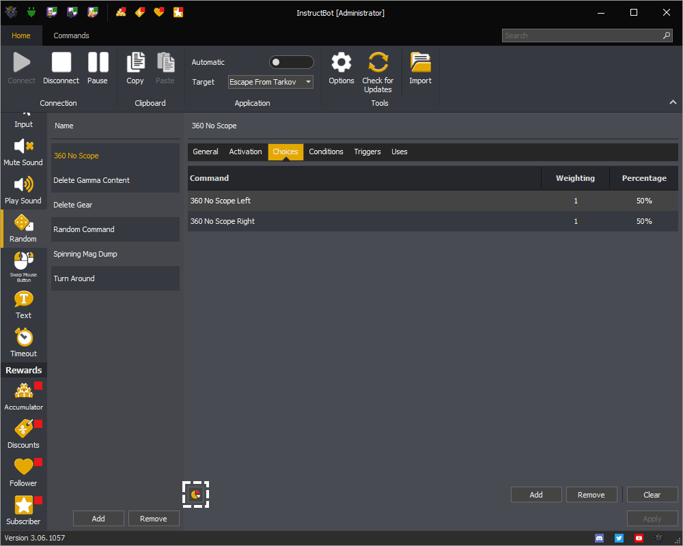Viewport: 683px width, 546px height.
Task: Select the Play Sound command type
Action: pyautogui.click(x=23, y=190)
